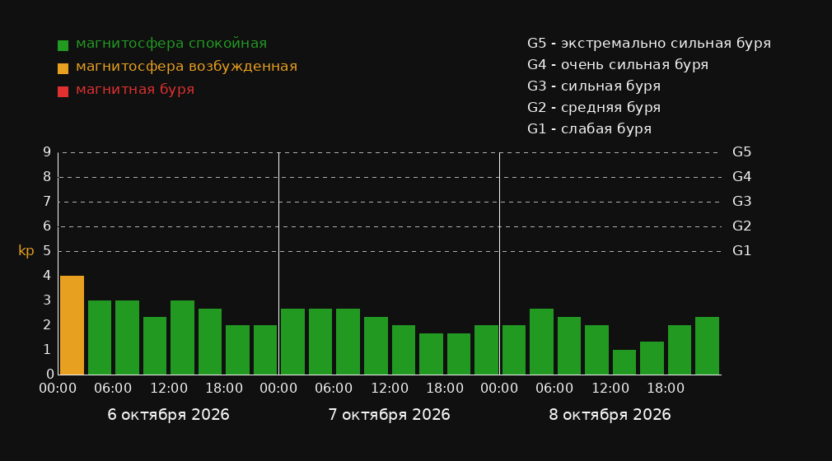Select the last green bar on 8 October
This screenshot has height=461, width=832.
point(707,346)
